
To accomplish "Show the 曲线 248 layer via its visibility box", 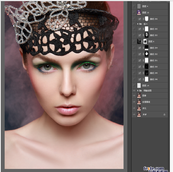I will (134, 79).
